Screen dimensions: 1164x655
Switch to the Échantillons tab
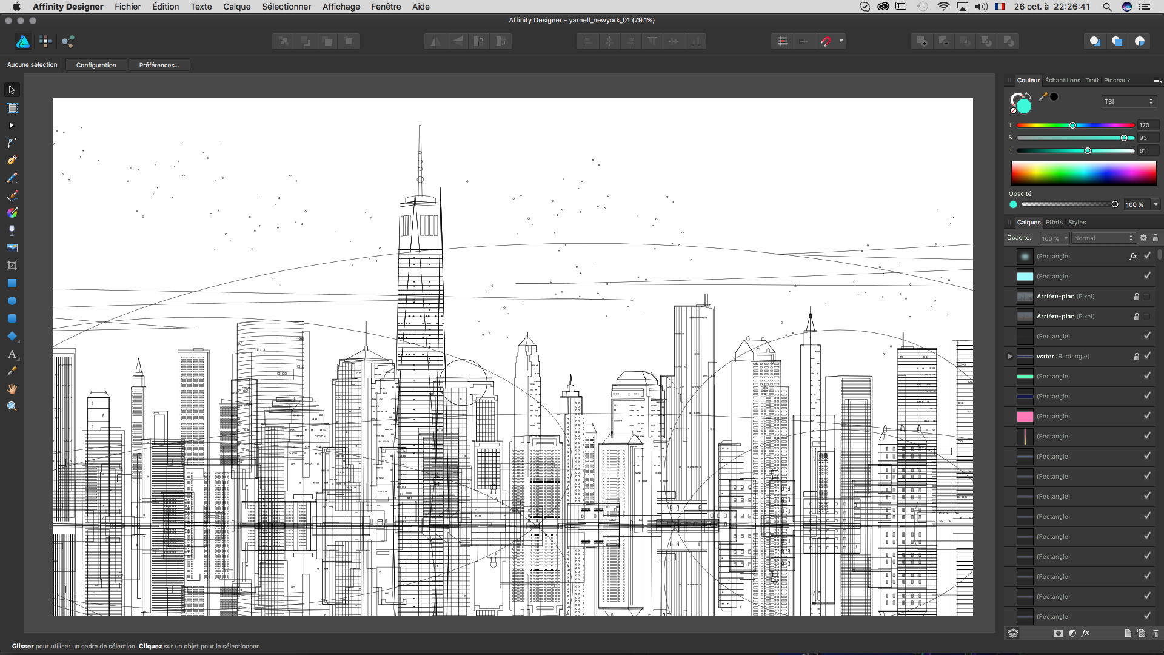[1062, 80]
